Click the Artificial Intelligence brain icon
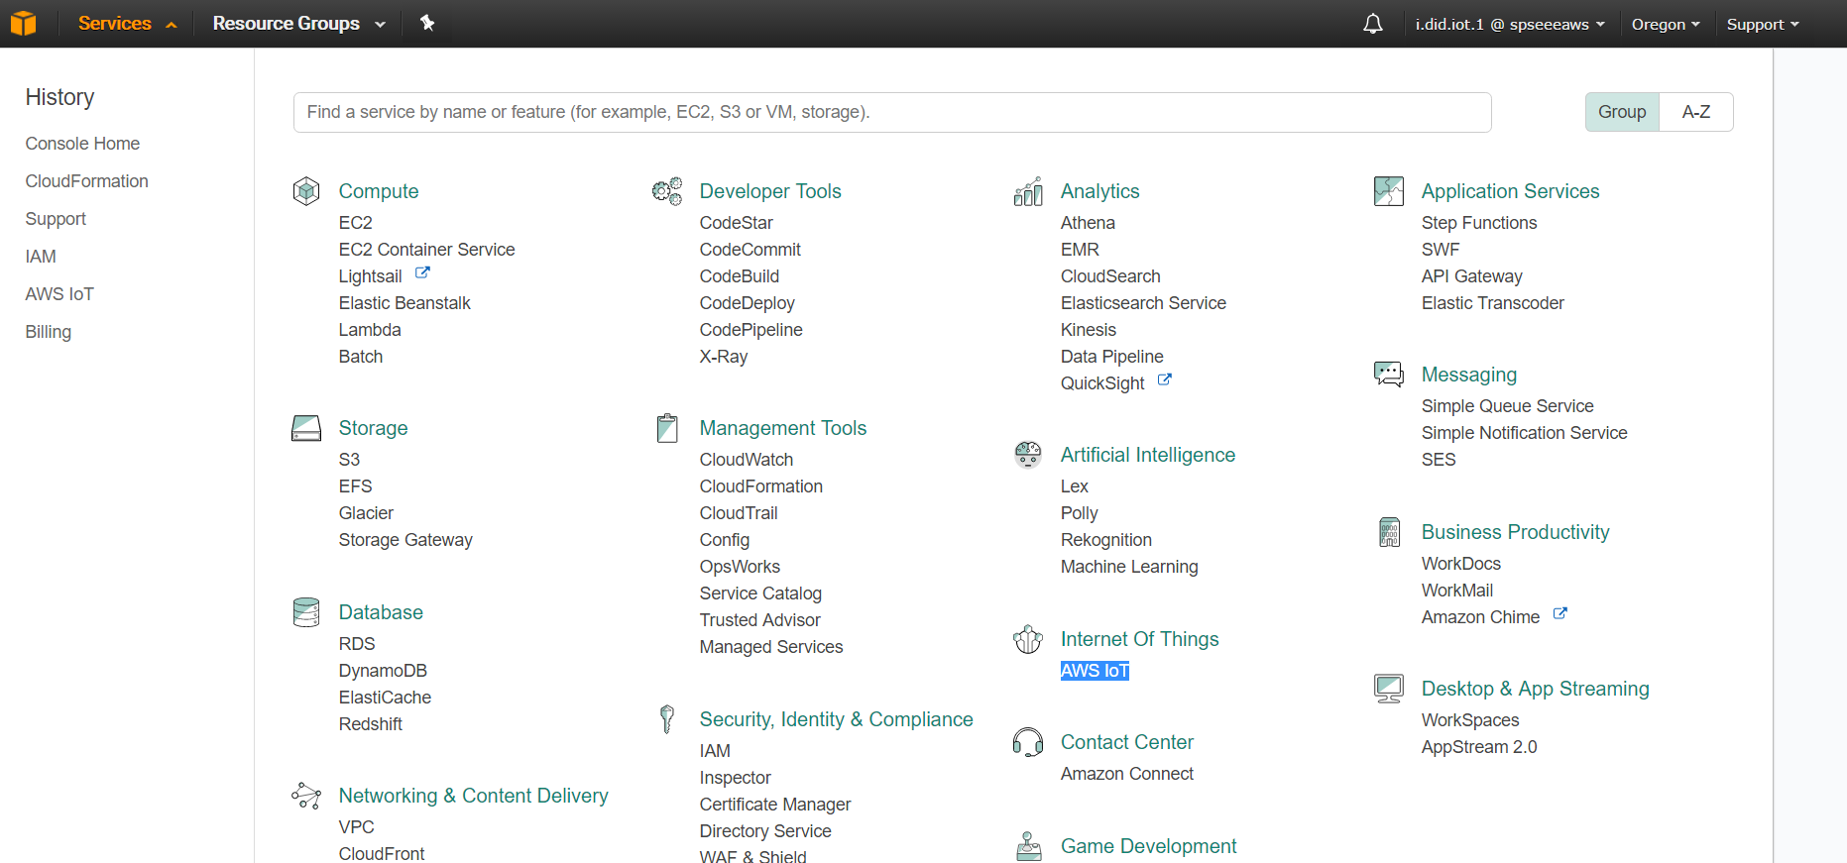This screenshot has width=1847, height=863. (x=1028, y=455)
